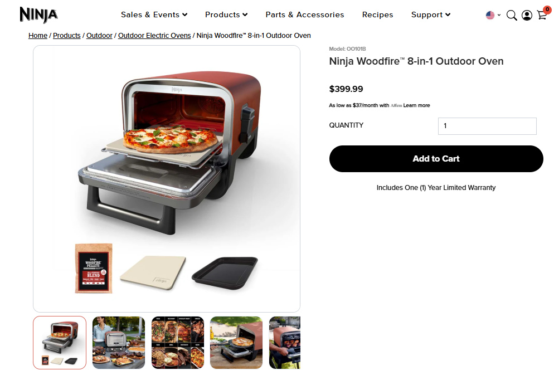Expand the Sales & Events menu
Viewport: 554px width, 380px height.
(x=154, y=15)
